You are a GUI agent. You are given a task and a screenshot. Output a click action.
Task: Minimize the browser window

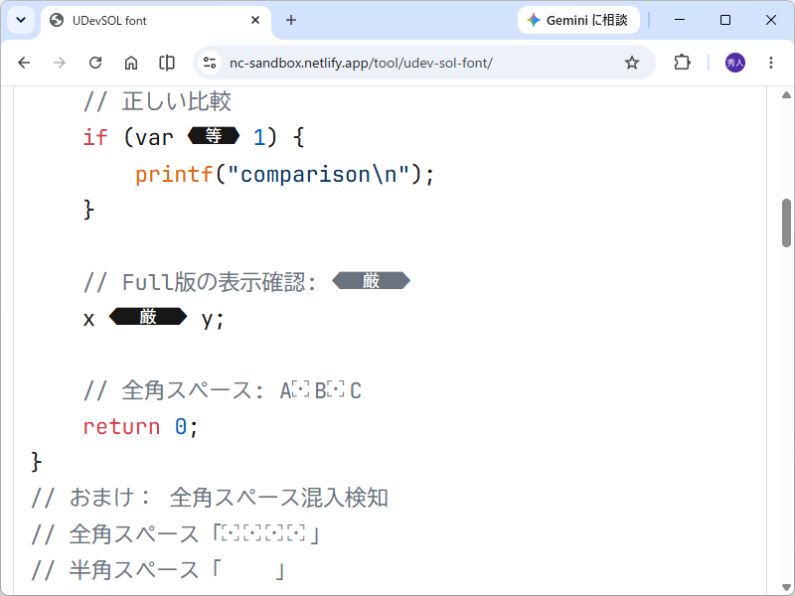tap(680, 20)
